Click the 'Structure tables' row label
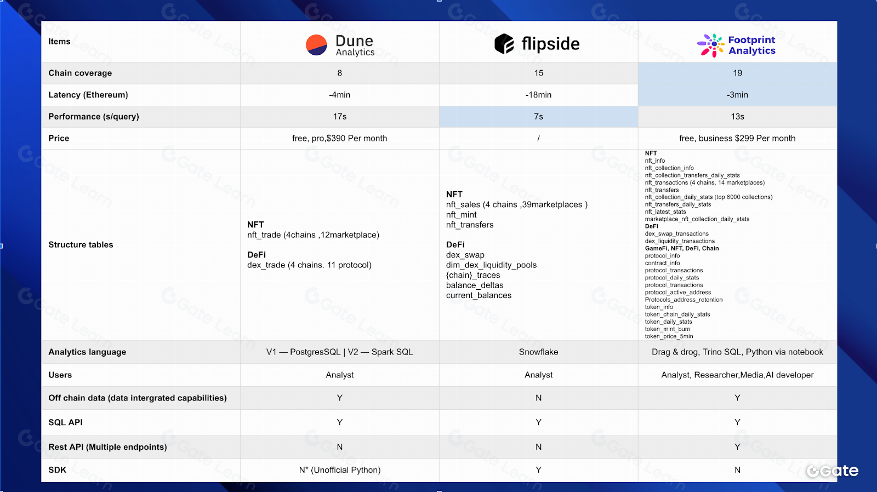This screenshot has height=492, width=877. (x=81, y=245)
